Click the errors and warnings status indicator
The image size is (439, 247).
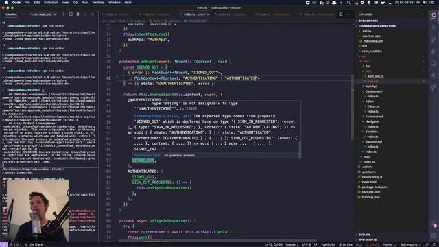click(x=16, y=244)
